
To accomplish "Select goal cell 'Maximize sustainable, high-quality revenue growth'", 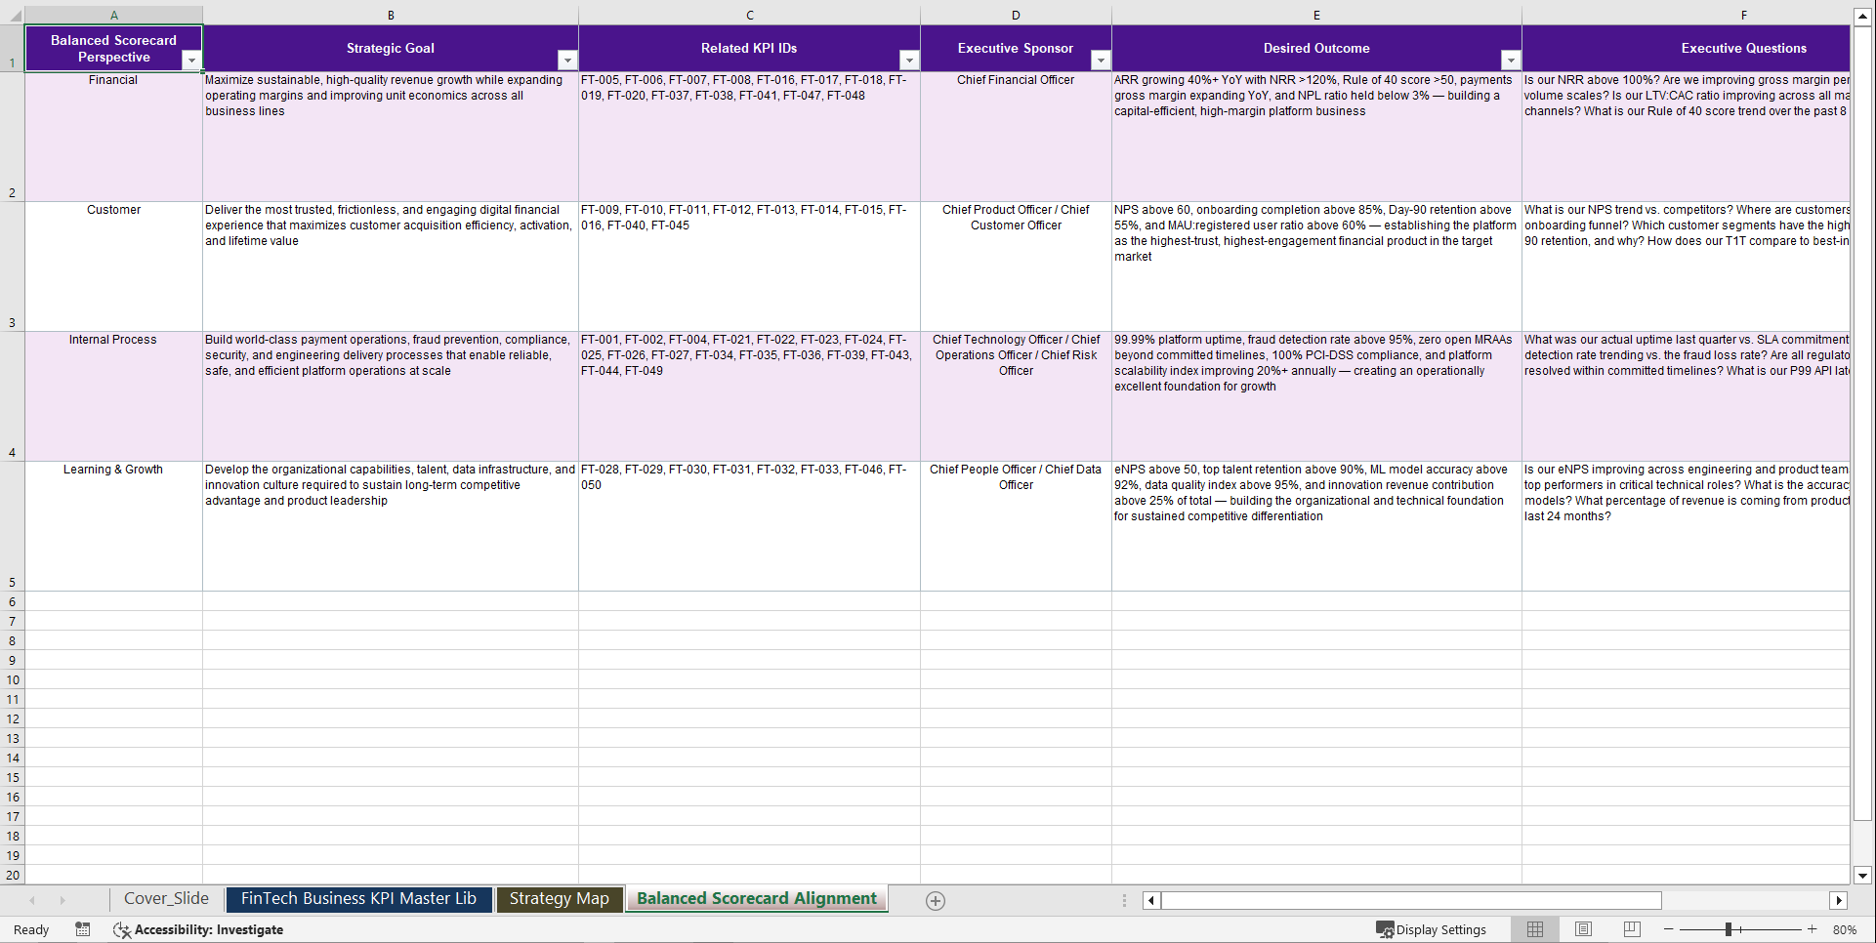I will [x=391, y=137].
